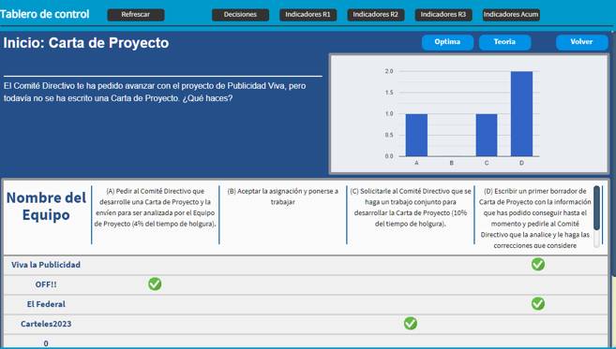Click option (C) Solicitarle al Comité Directivo text

[x=411, y=208]
